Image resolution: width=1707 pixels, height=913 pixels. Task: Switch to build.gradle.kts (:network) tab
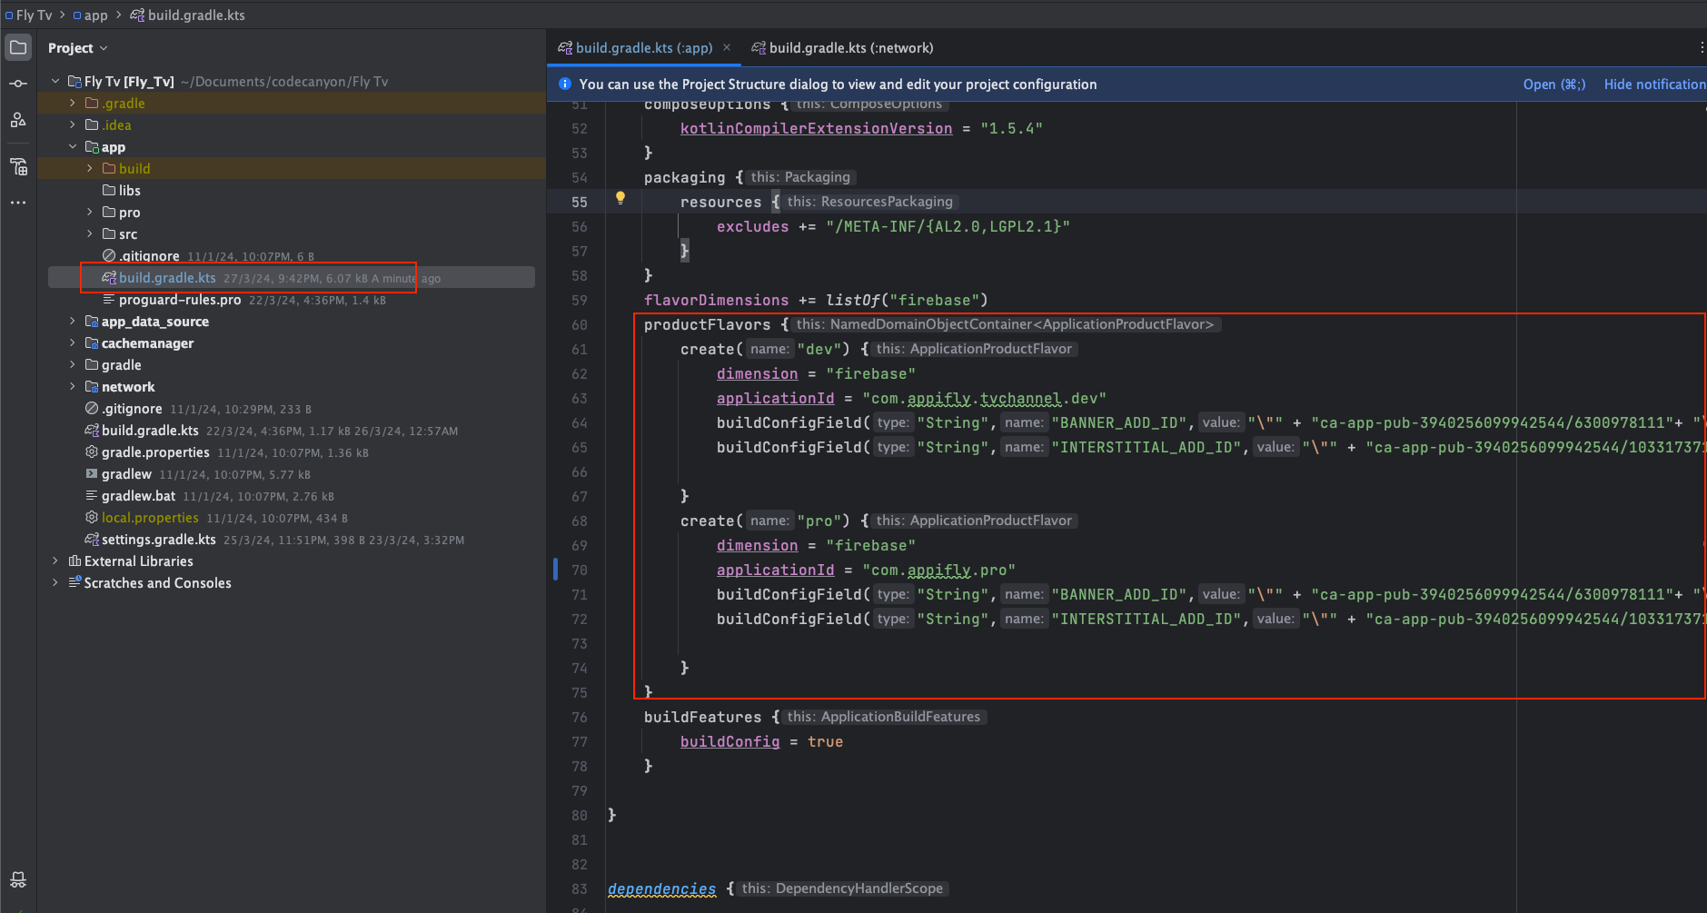pos(850,48)
